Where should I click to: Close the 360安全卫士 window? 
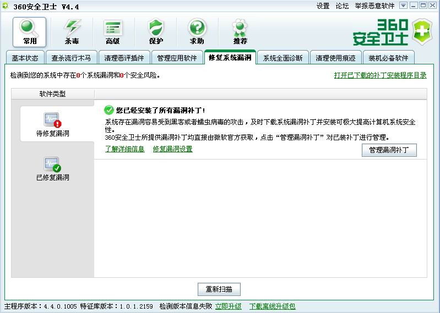coord(432,6)
